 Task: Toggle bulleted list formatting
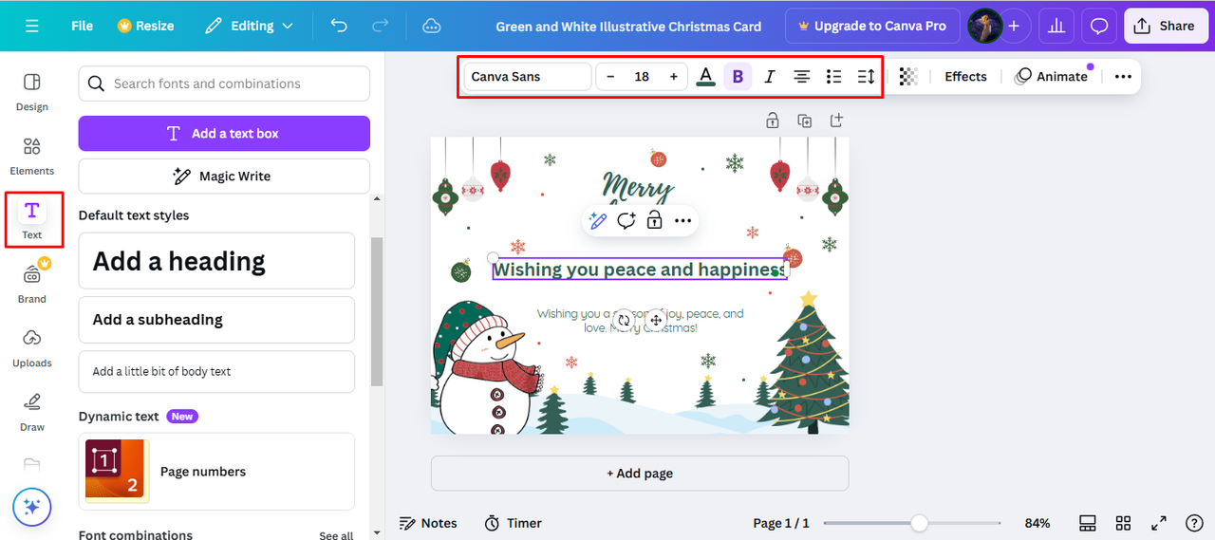(x=834, y=76)
